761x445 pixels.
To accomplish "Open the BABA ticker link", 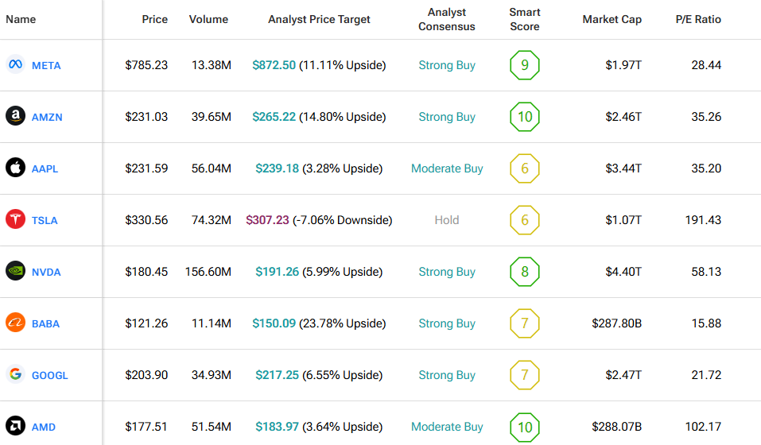I will coord(45,323).
